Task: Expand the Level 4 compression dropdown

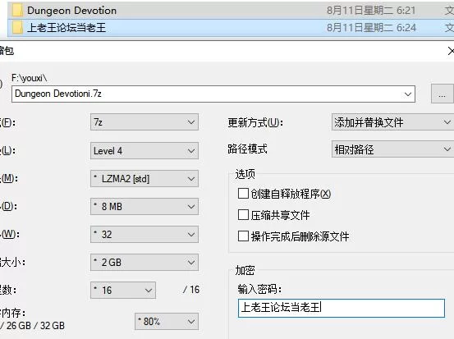Action: (x=144, y=150)
